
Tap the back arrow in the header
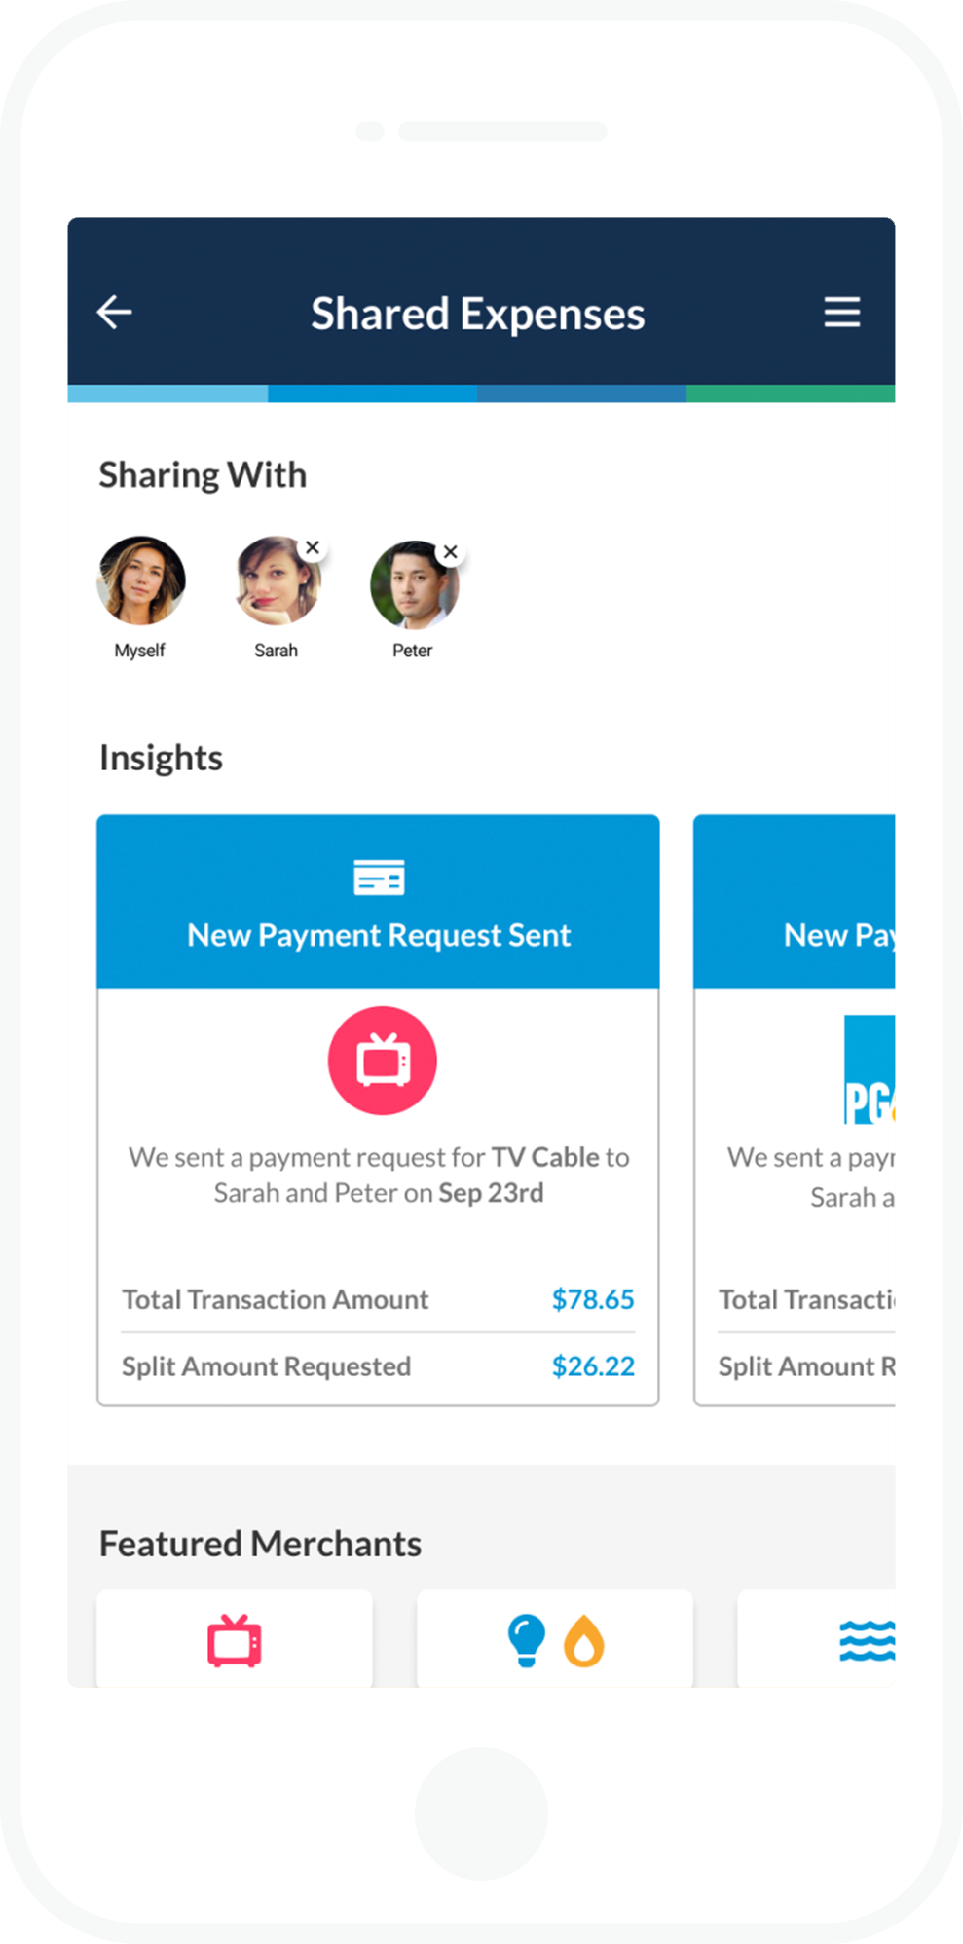click(114, 312)
